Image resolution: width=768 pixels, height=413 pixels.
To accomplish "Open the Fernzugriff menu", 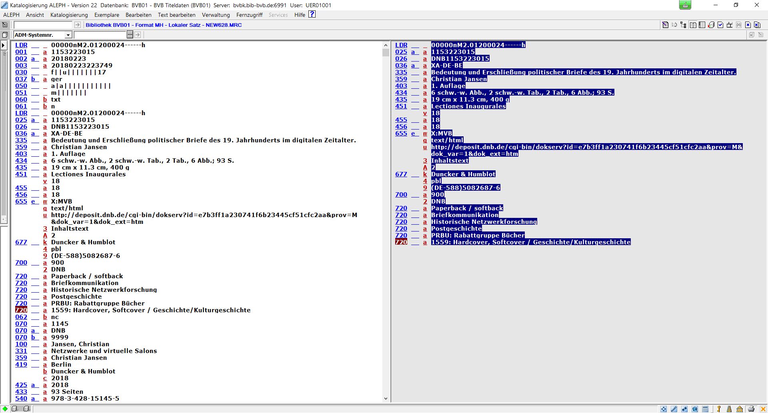I will click(249, 15).
